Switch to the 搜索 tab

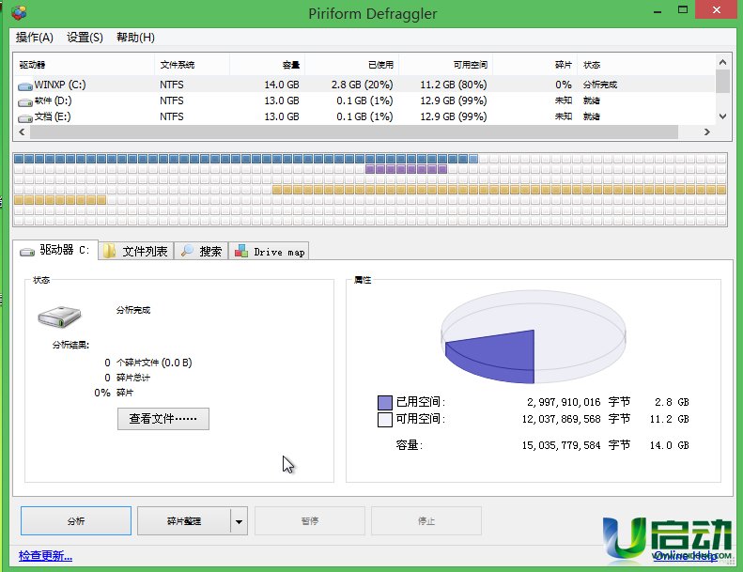pyautogui.click(x=201, y=251)
